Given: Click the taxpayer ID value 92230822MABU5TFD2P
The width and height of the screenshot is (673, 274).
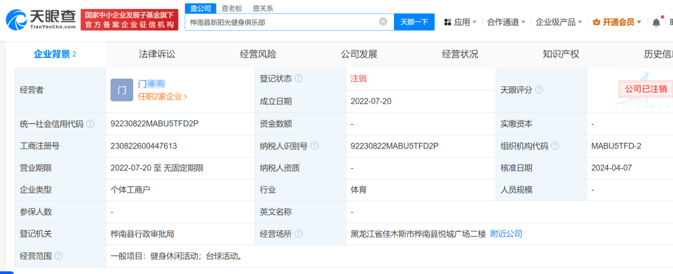Looking at the screenshot, I should [395, 146].
